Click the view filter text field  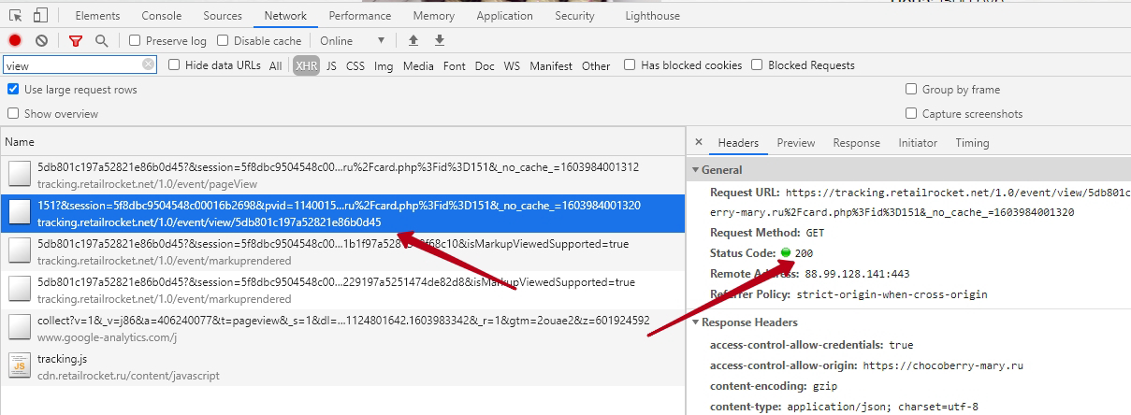(x=72, y=65)
